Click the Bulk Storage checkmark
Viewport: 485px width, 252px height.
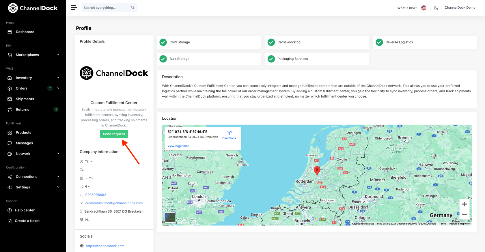[163, 59]
